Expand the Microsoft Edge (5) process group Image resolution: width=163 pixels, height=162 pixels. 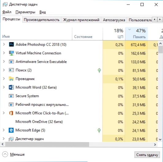click(x=4, y=130)
